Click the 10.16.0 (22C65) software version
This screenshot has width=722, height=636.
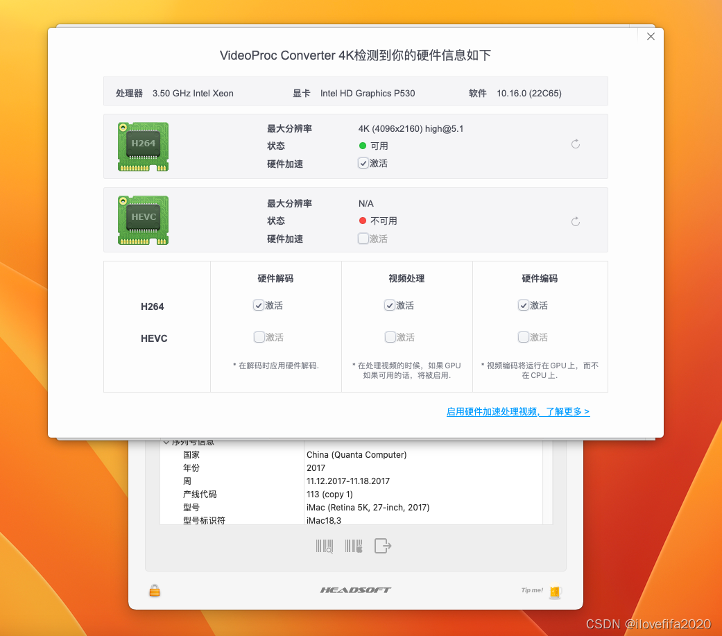[529, 93]
